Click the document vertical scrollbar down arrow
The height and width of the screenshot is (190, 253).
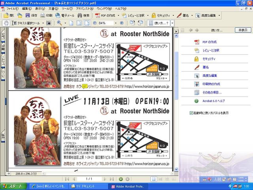tap(176, 169)
